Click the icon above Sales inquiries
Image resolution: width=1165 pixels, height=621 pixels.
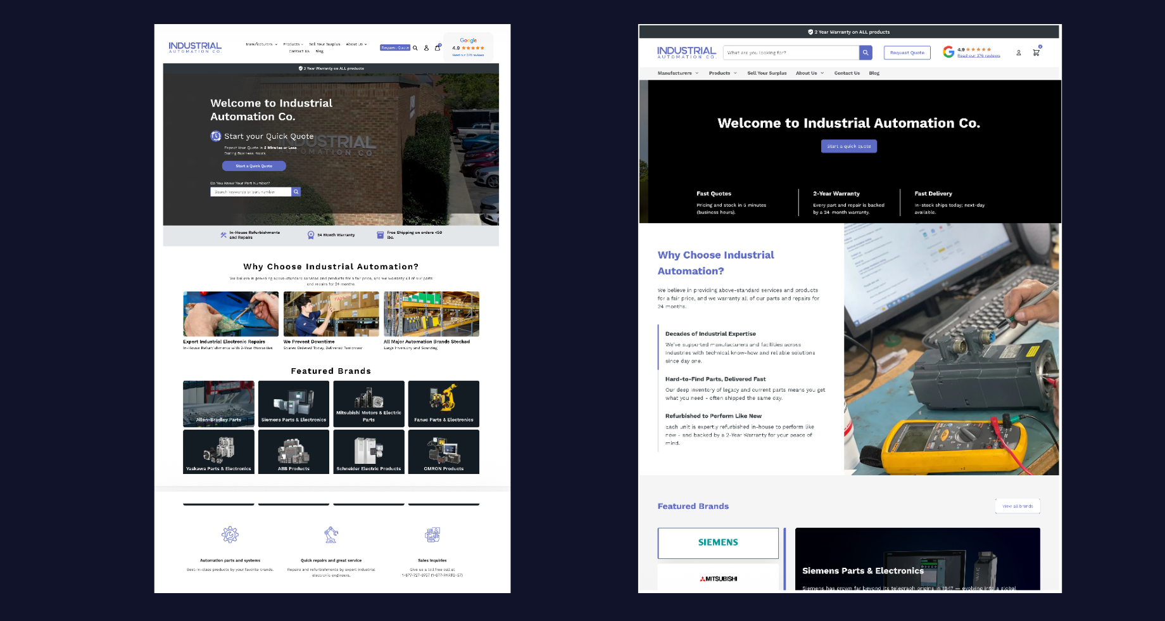[432, 535]
